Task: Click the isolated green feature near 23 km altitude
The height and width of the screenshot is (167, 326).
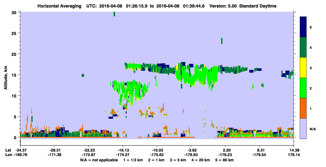Action: pyautogui.click(x=222, y=41)
